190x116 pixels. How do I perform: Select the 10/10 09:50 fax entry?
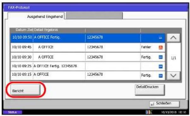[88, 38]
